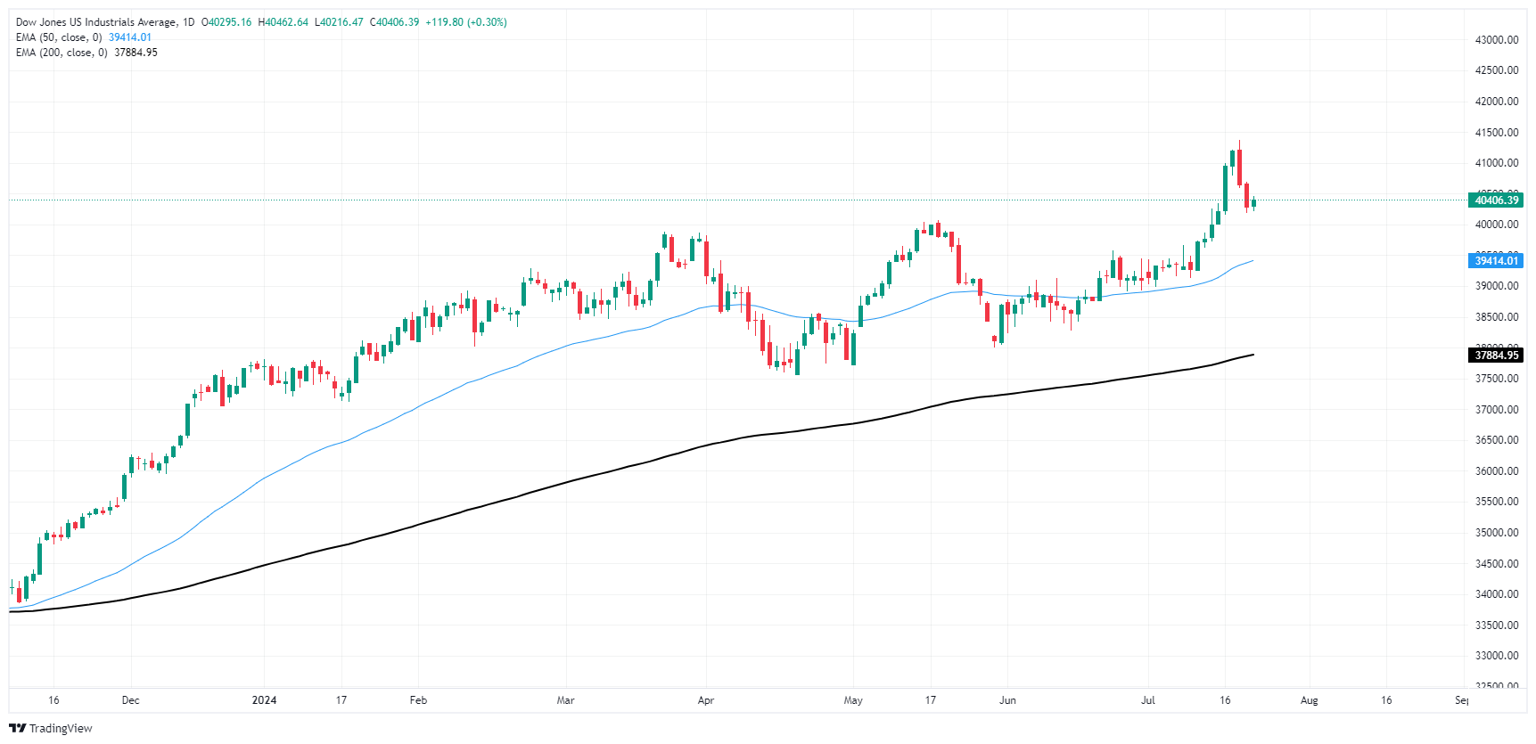Click the TradingView logo icon
Viewport: 1536px width, 744px height.
(x=17, y=728)
